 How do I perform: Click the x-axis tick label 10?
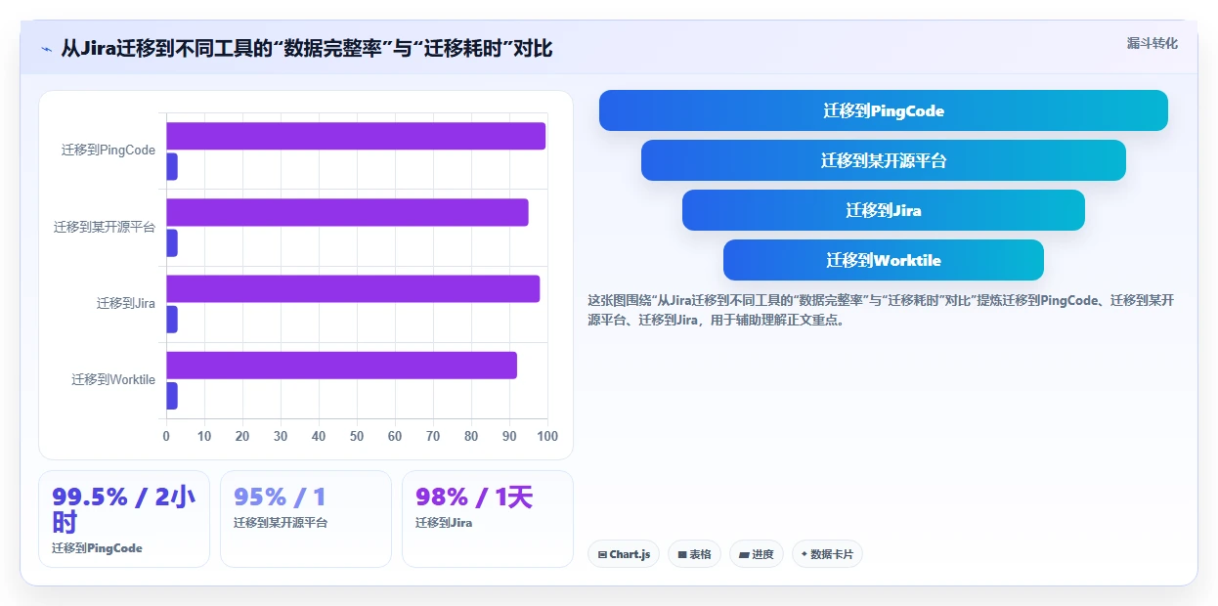(x=204, y=436)
